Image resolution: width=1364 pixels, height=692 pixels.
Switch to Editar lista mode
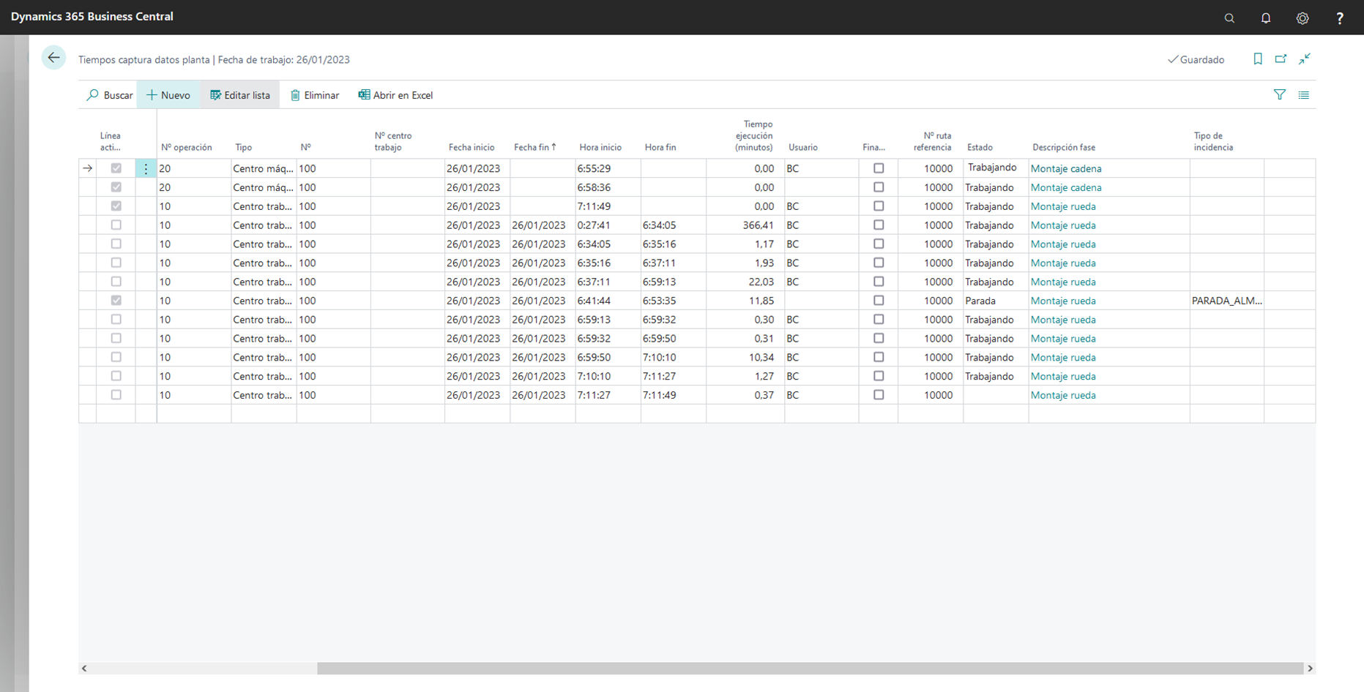coord(240,95)
